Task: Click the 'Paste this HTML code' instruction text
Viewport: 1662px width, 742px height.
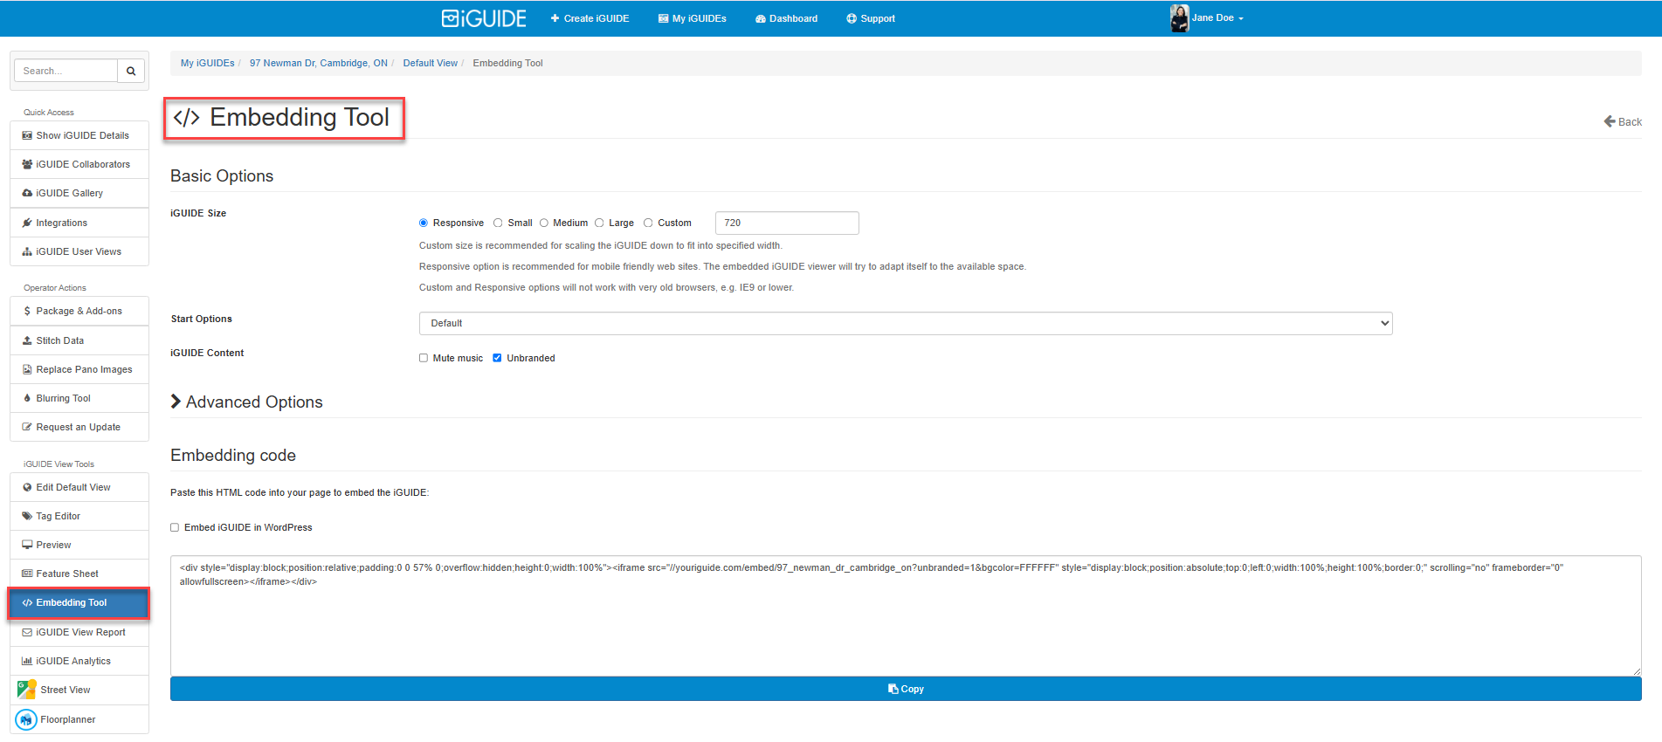Action: [x=300, y=492]
